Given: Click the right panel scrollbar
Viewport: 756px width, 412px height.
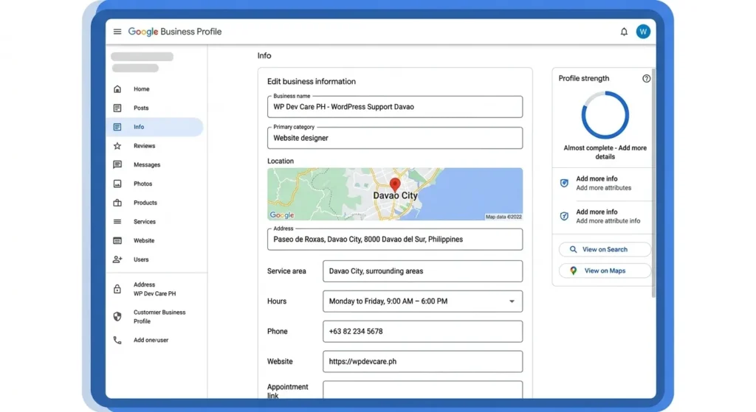Looking at the screenshot, I should [654, 183].
